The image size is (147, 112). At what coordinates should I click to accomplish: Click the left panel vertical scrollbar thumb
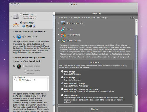pyautogui.click(x=54, y=60)
